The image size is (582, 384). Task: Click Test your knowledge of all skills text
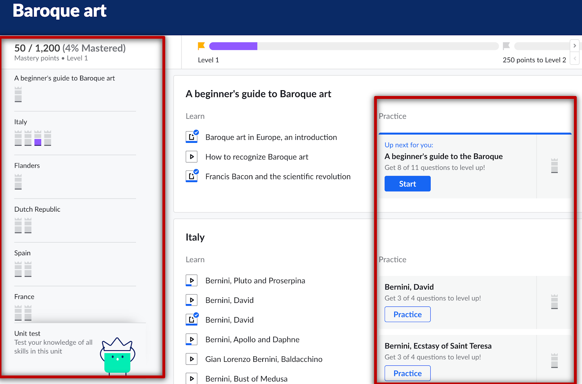coord(53,347)
